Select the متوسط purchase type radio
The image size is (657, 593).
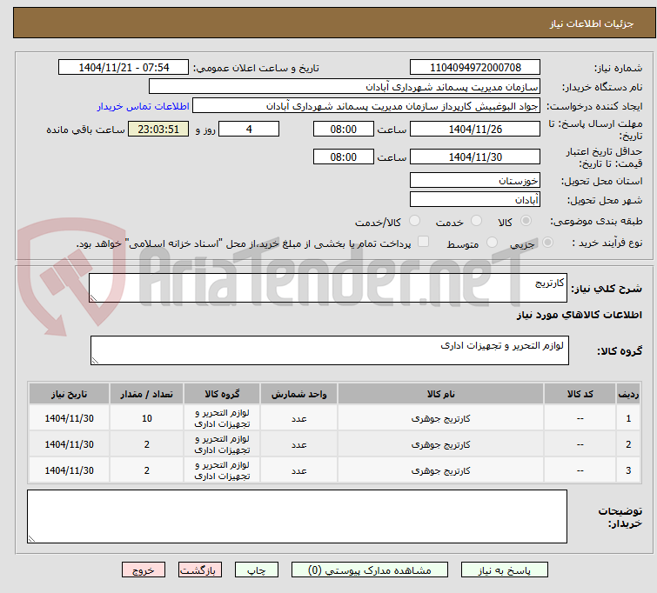(x=492, y=243)
